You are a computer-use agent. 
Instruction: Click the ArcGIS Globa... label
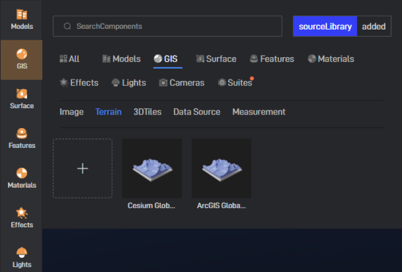click(221, 206)
